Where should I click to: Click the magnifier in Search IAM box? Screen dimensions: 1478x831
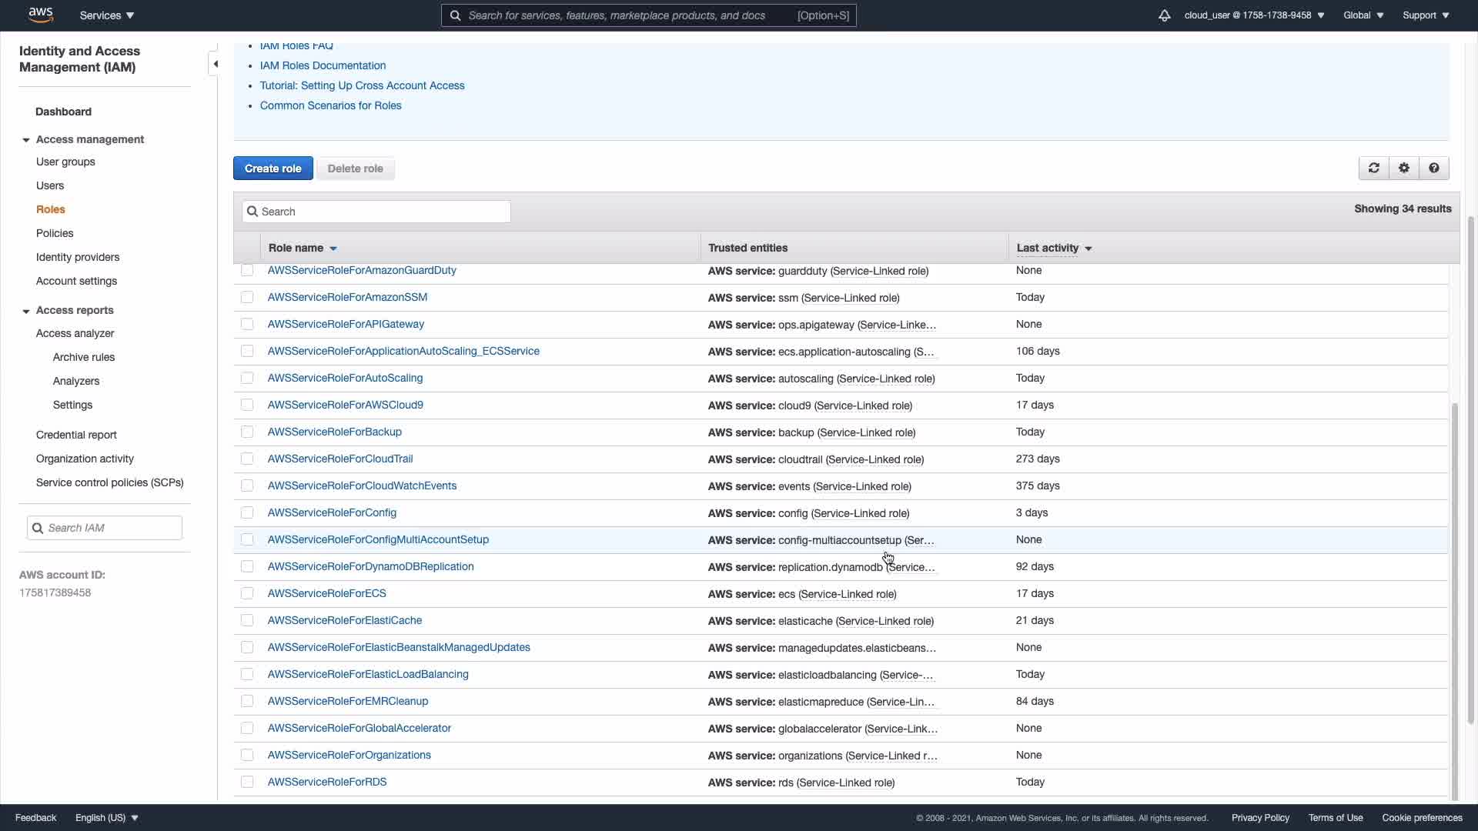(x=38, y=528)
